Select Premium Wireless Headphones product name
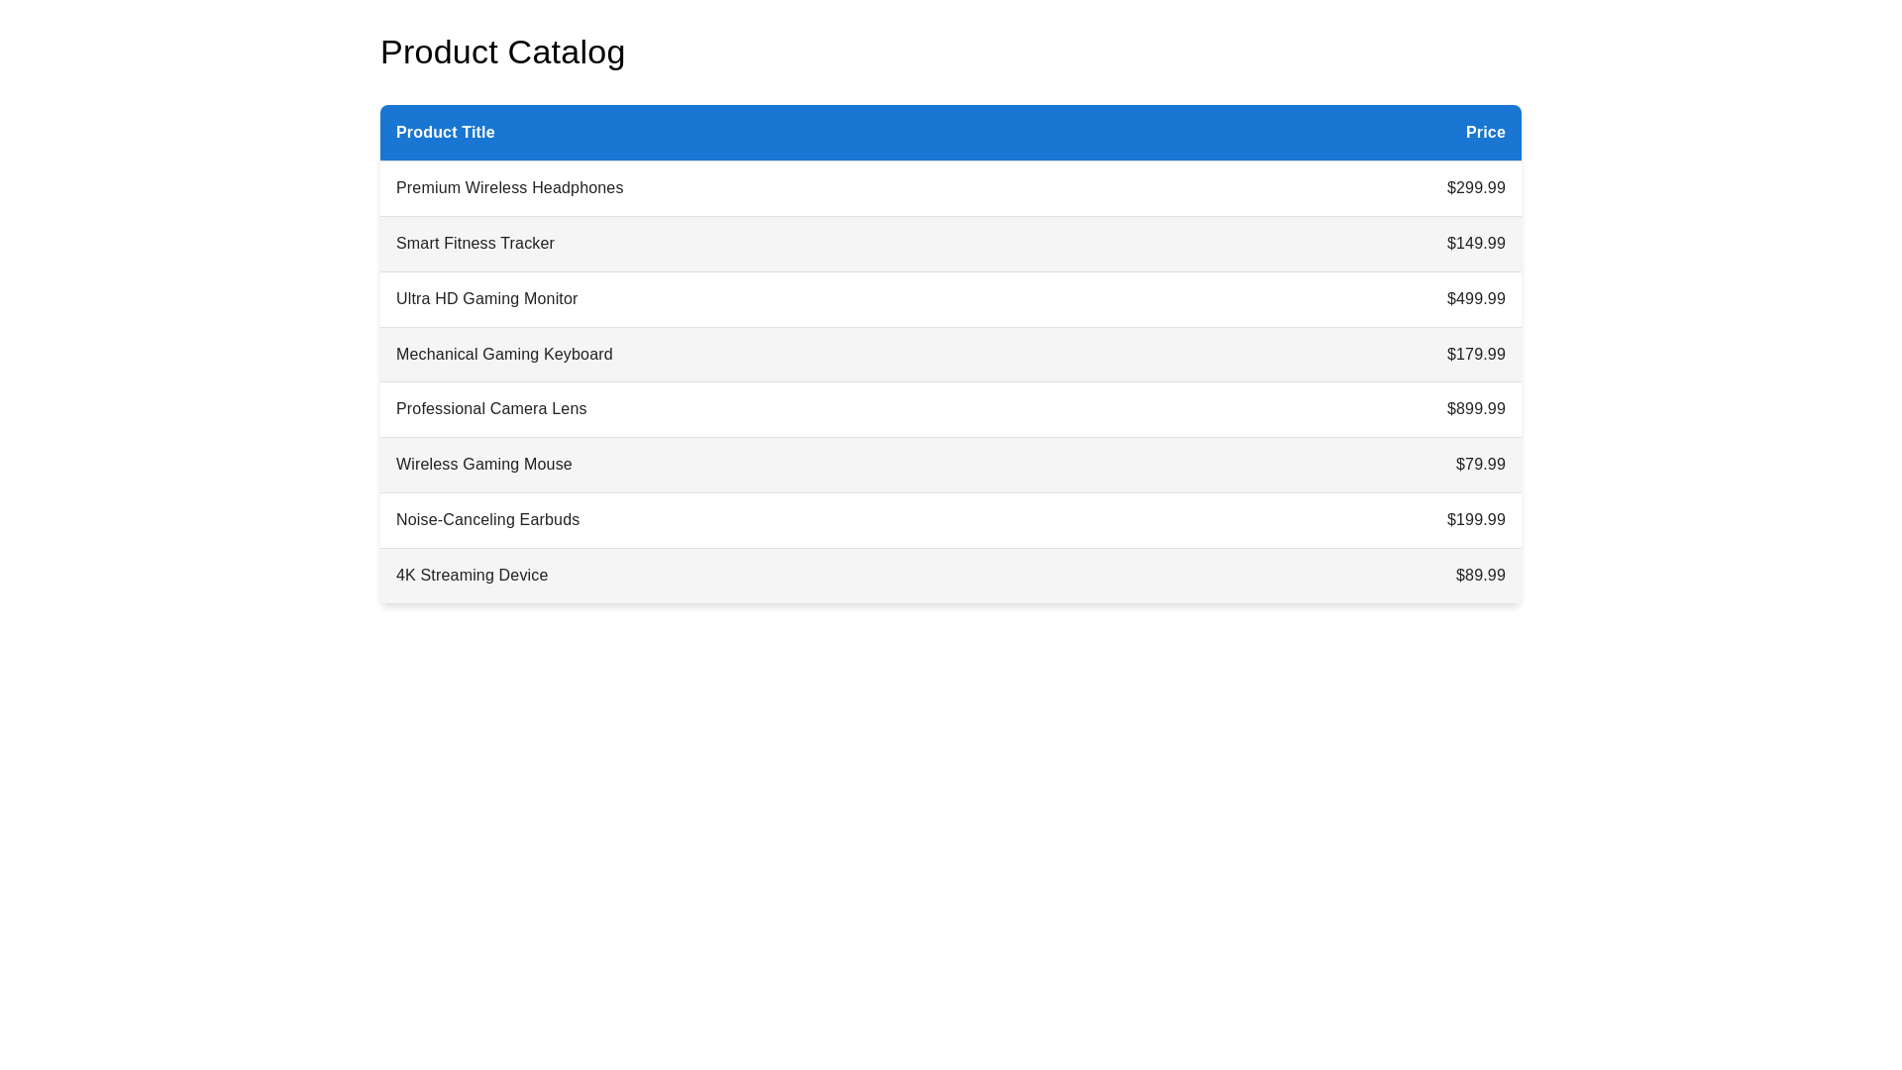This screenshot has width=1902, height=1070. point(509,188)
